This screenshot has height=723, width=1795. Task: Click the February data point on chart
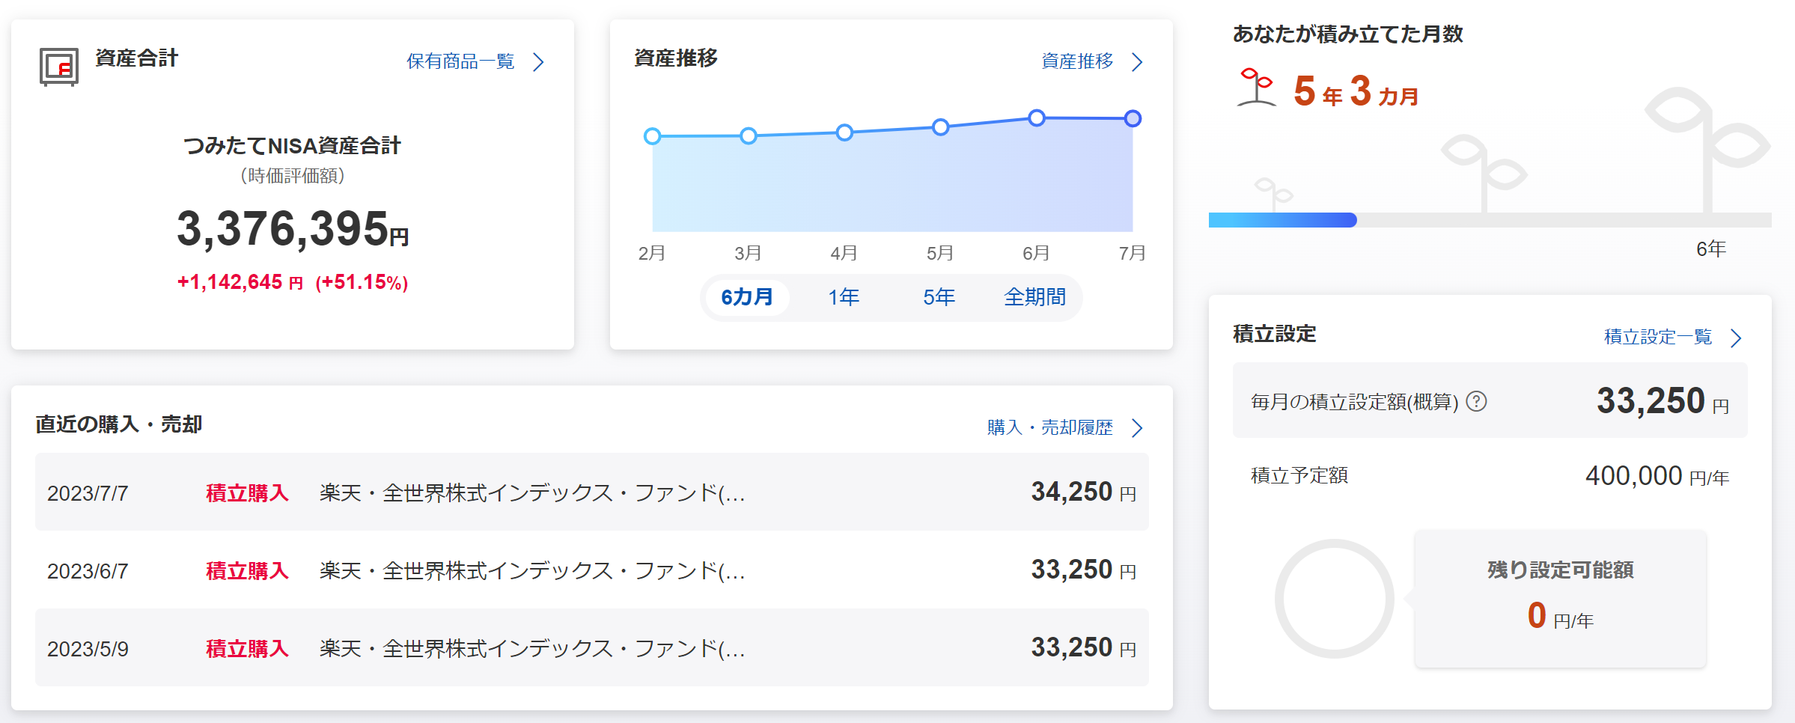(652, 136)
